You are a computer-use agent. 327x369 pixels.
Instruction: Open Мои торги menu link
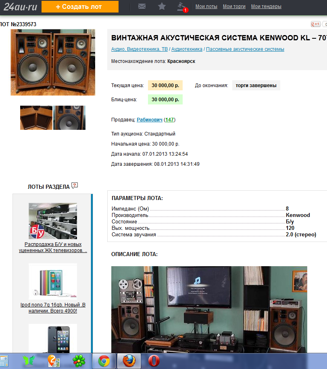click(x=234, y=6)
